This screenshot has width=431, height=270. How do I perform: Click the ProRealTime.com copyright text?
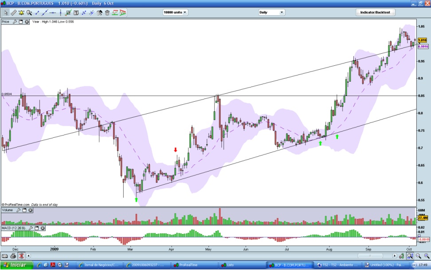point(16,205)
